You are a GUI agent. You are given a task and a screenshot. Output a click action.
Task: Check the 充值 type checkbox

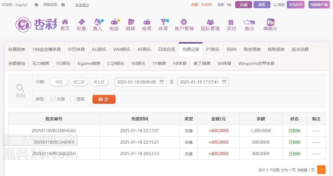click(53, 99)
